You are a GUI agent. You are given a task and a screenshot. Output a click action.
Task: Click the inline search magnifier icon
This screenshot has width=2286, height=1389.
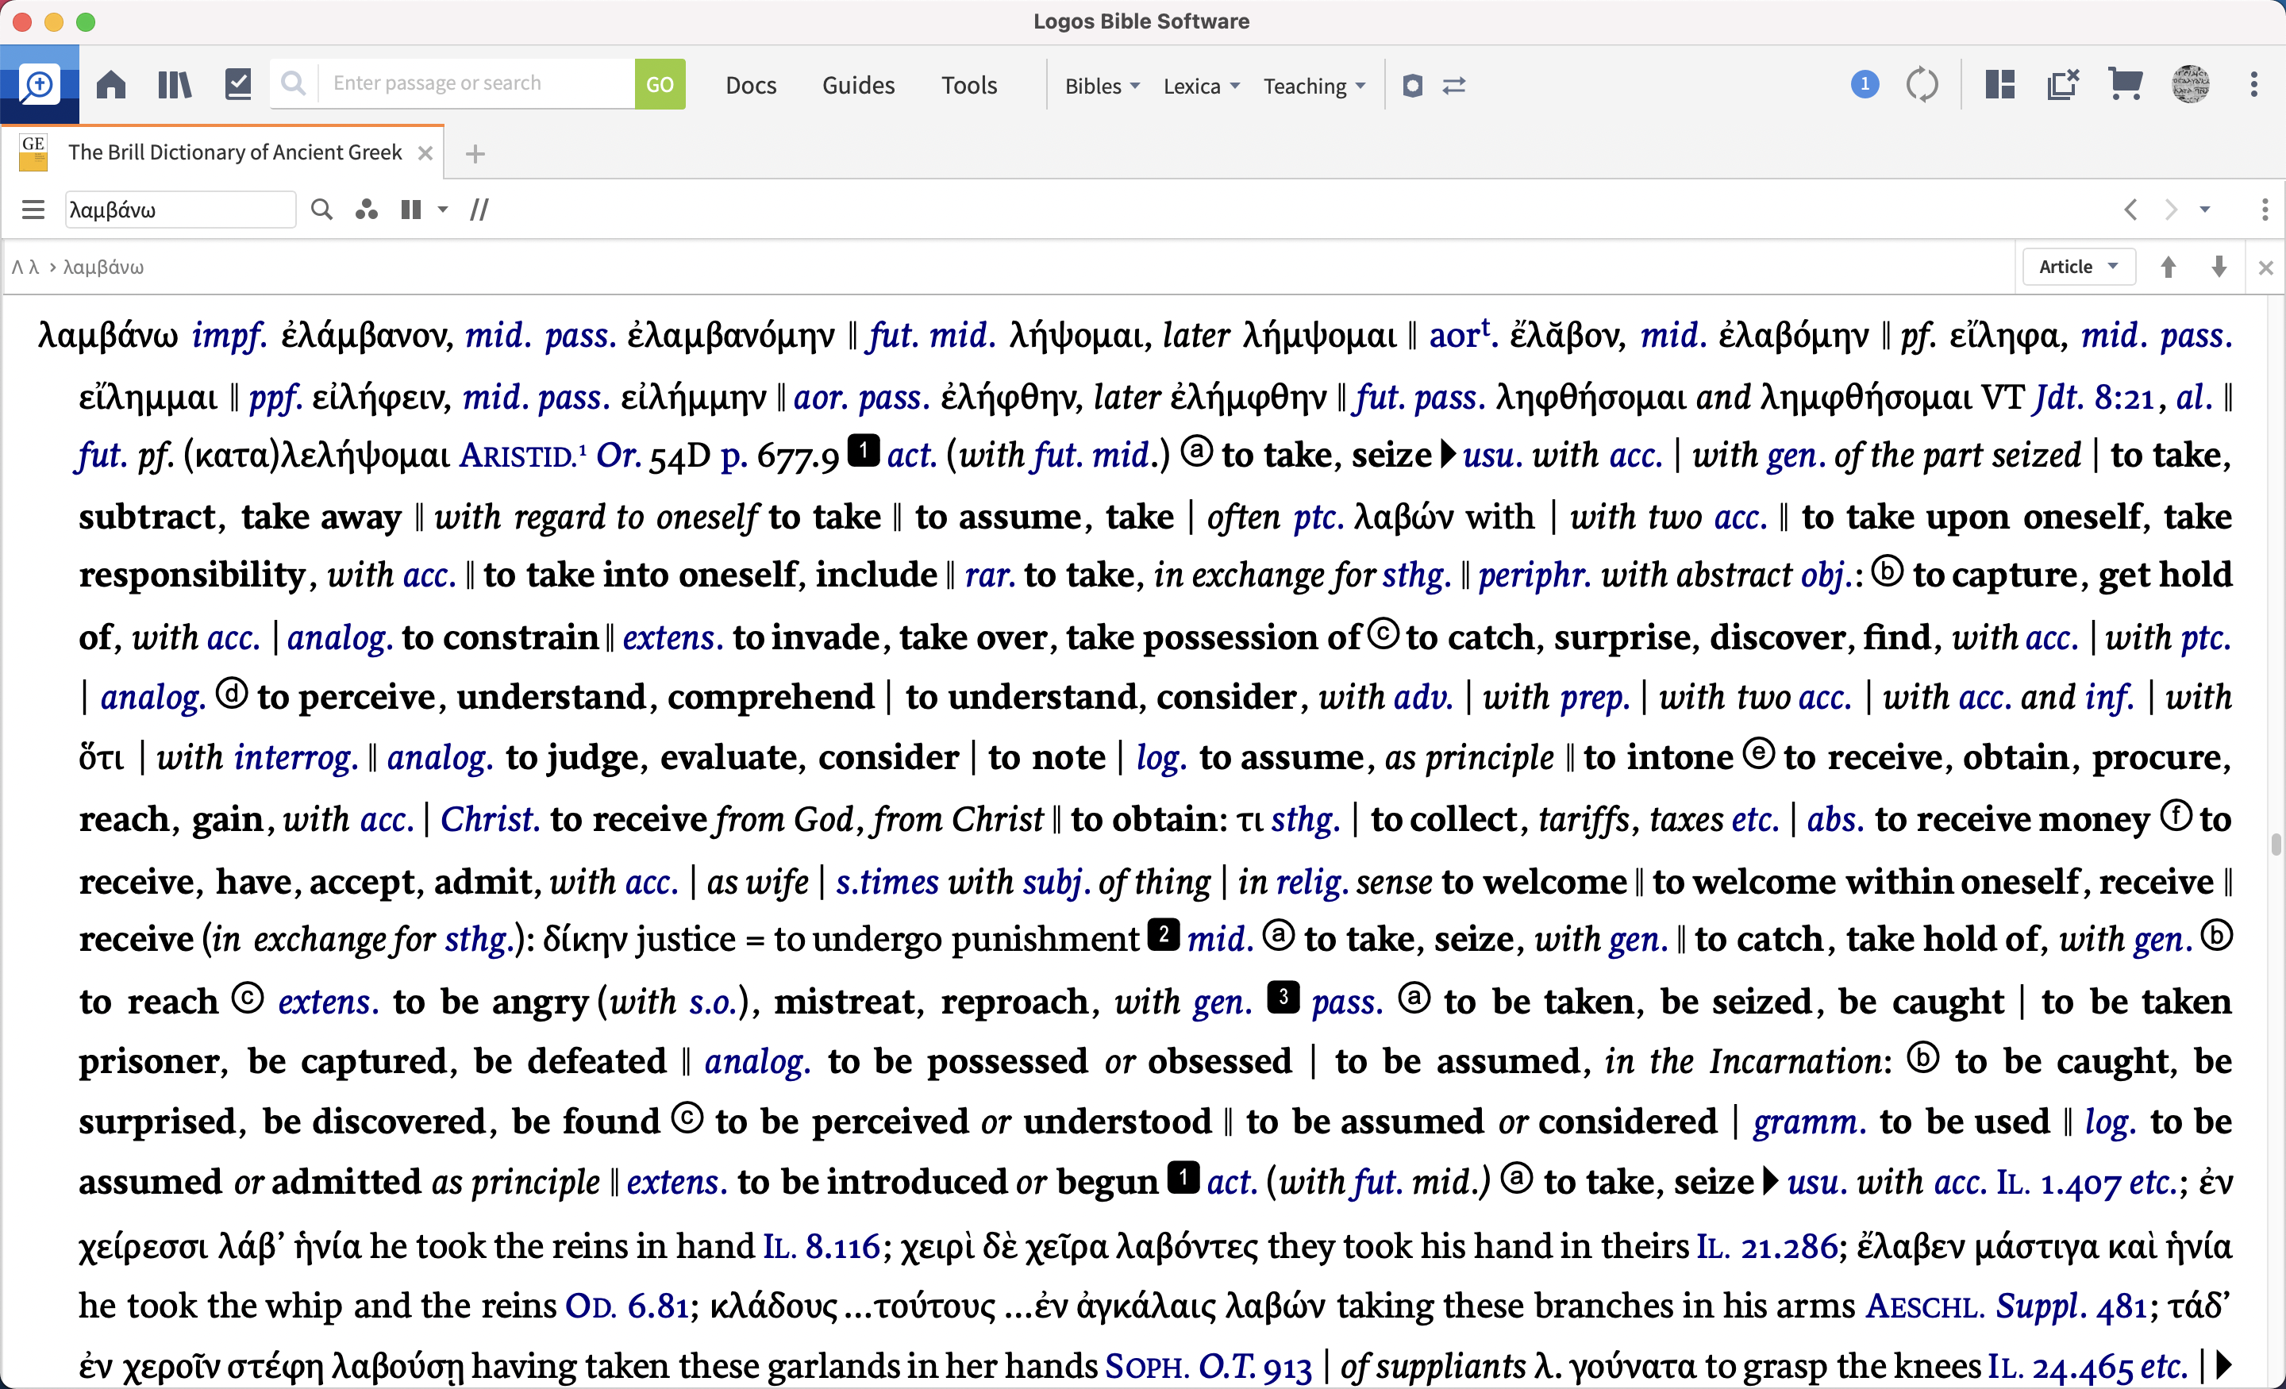pyautogui.click(x=321, y=210)
